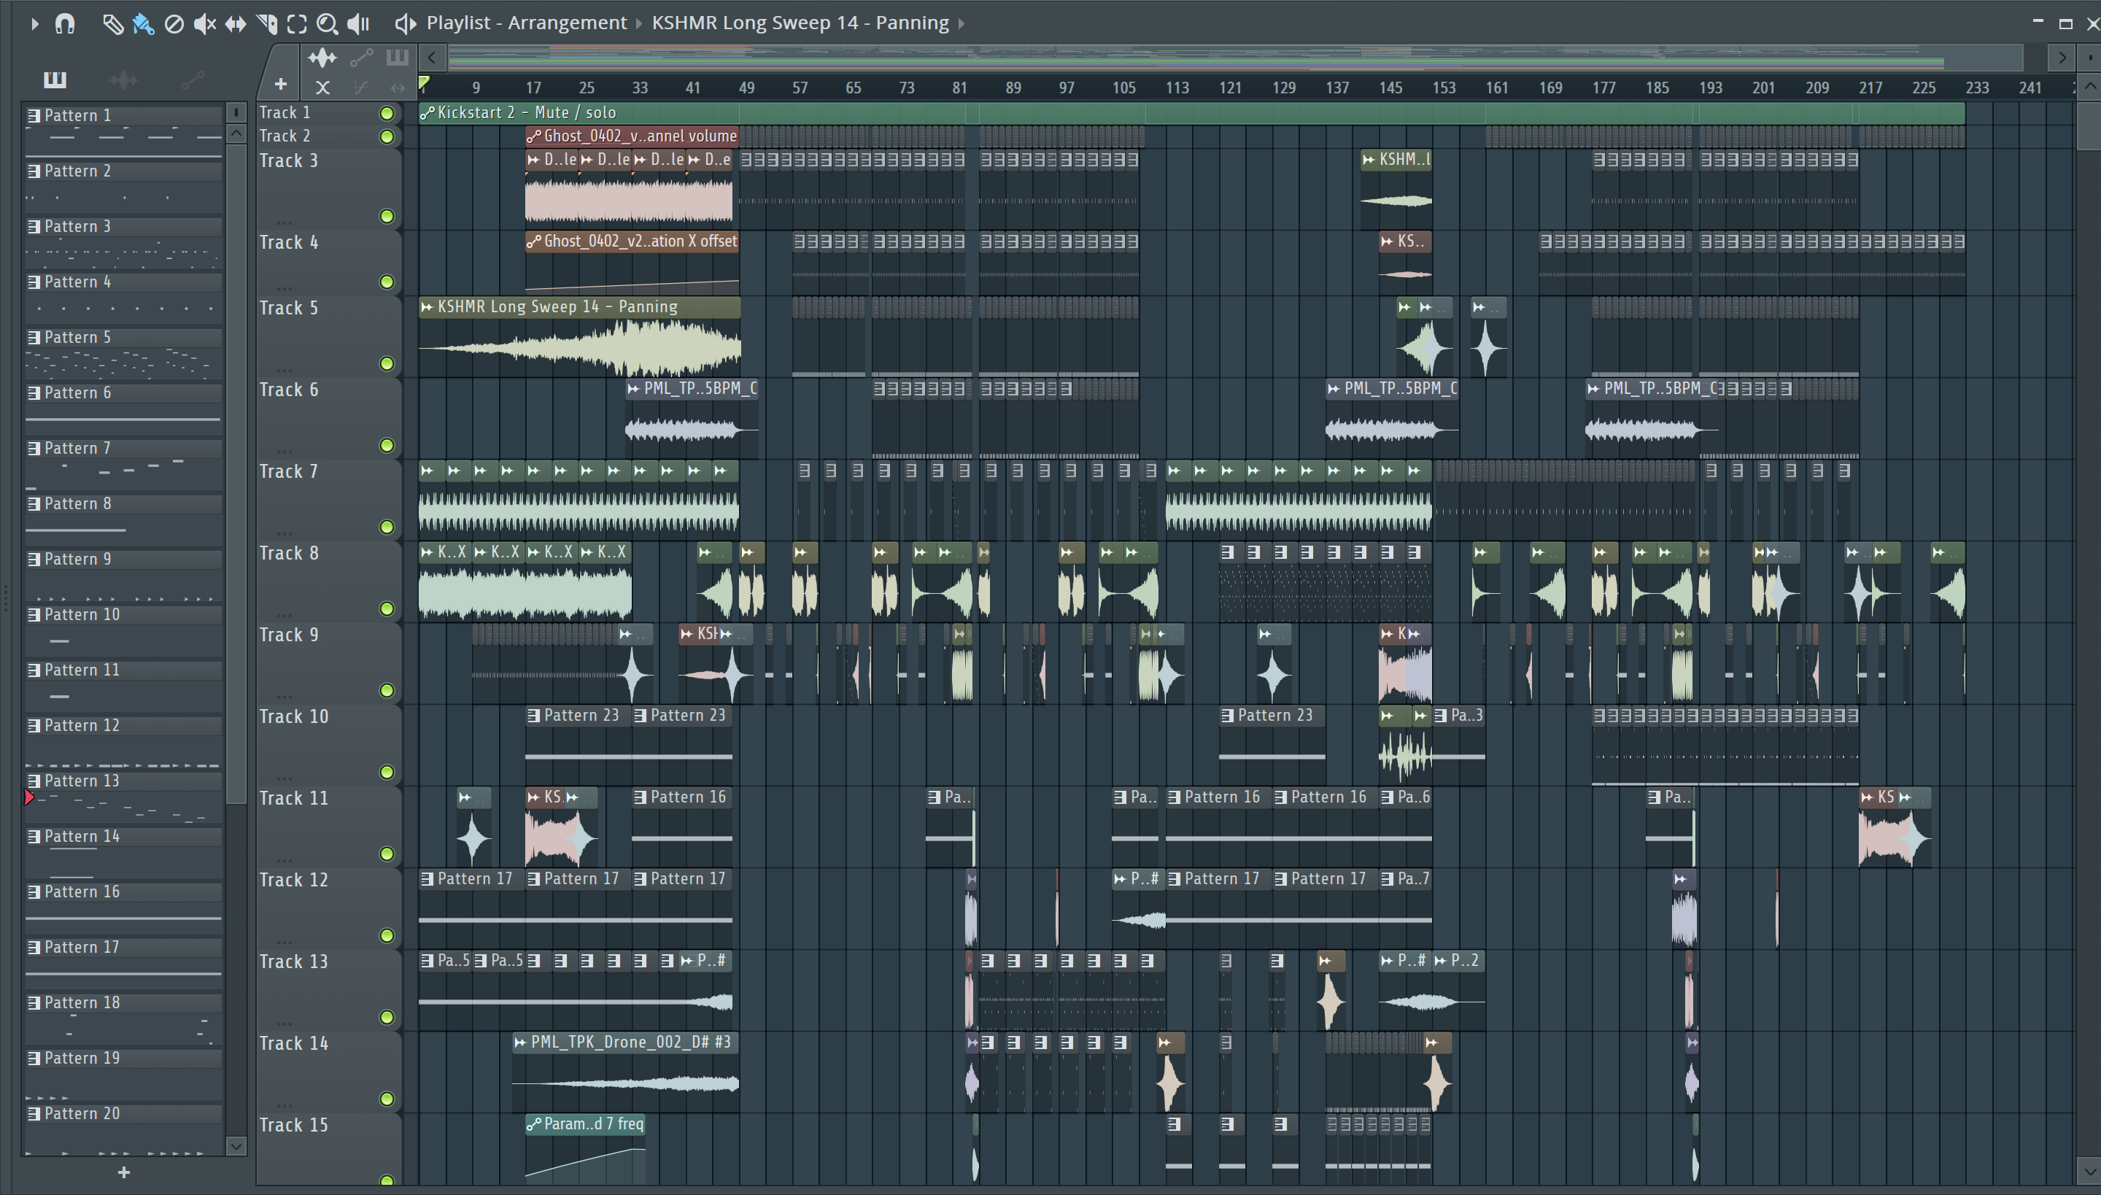
Task: Choose the Select marquee tool
Action: coord(297,24)
